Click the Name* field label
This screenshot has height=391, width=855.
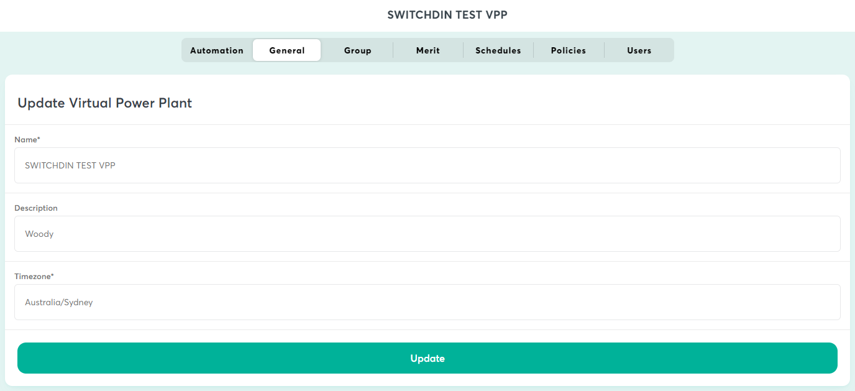[x=27, y=140]
